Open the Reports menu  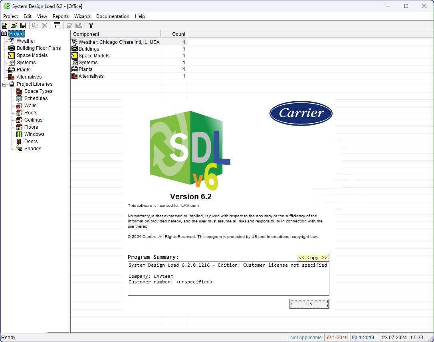point(61,16)
